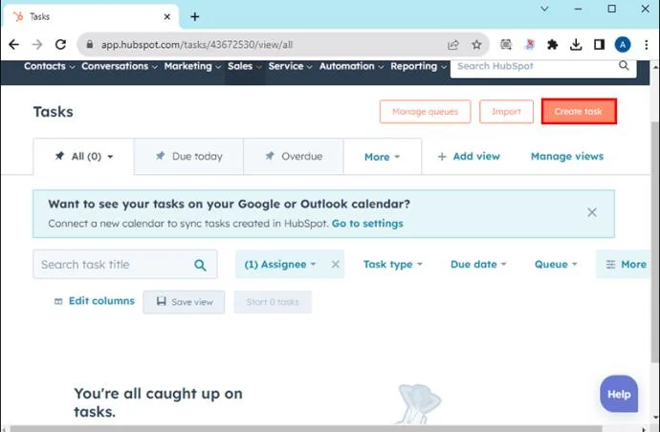Expand the Queue filter
Viewport: 660px width, 432px height.
556,264
